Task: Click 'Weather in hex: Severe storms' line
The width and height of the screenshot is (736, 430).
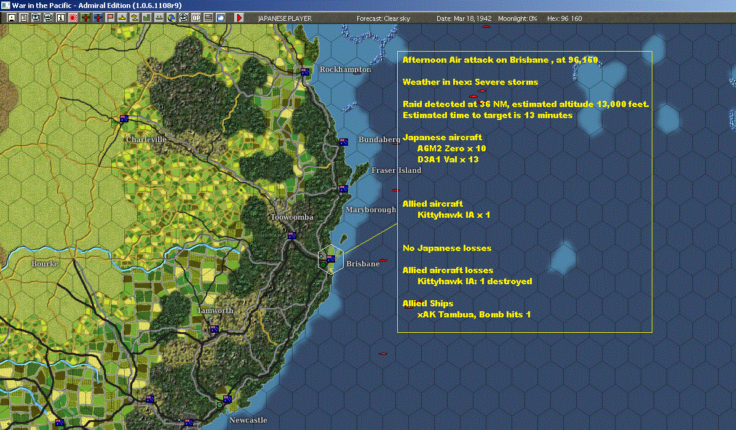Action: tap(470, 82)
